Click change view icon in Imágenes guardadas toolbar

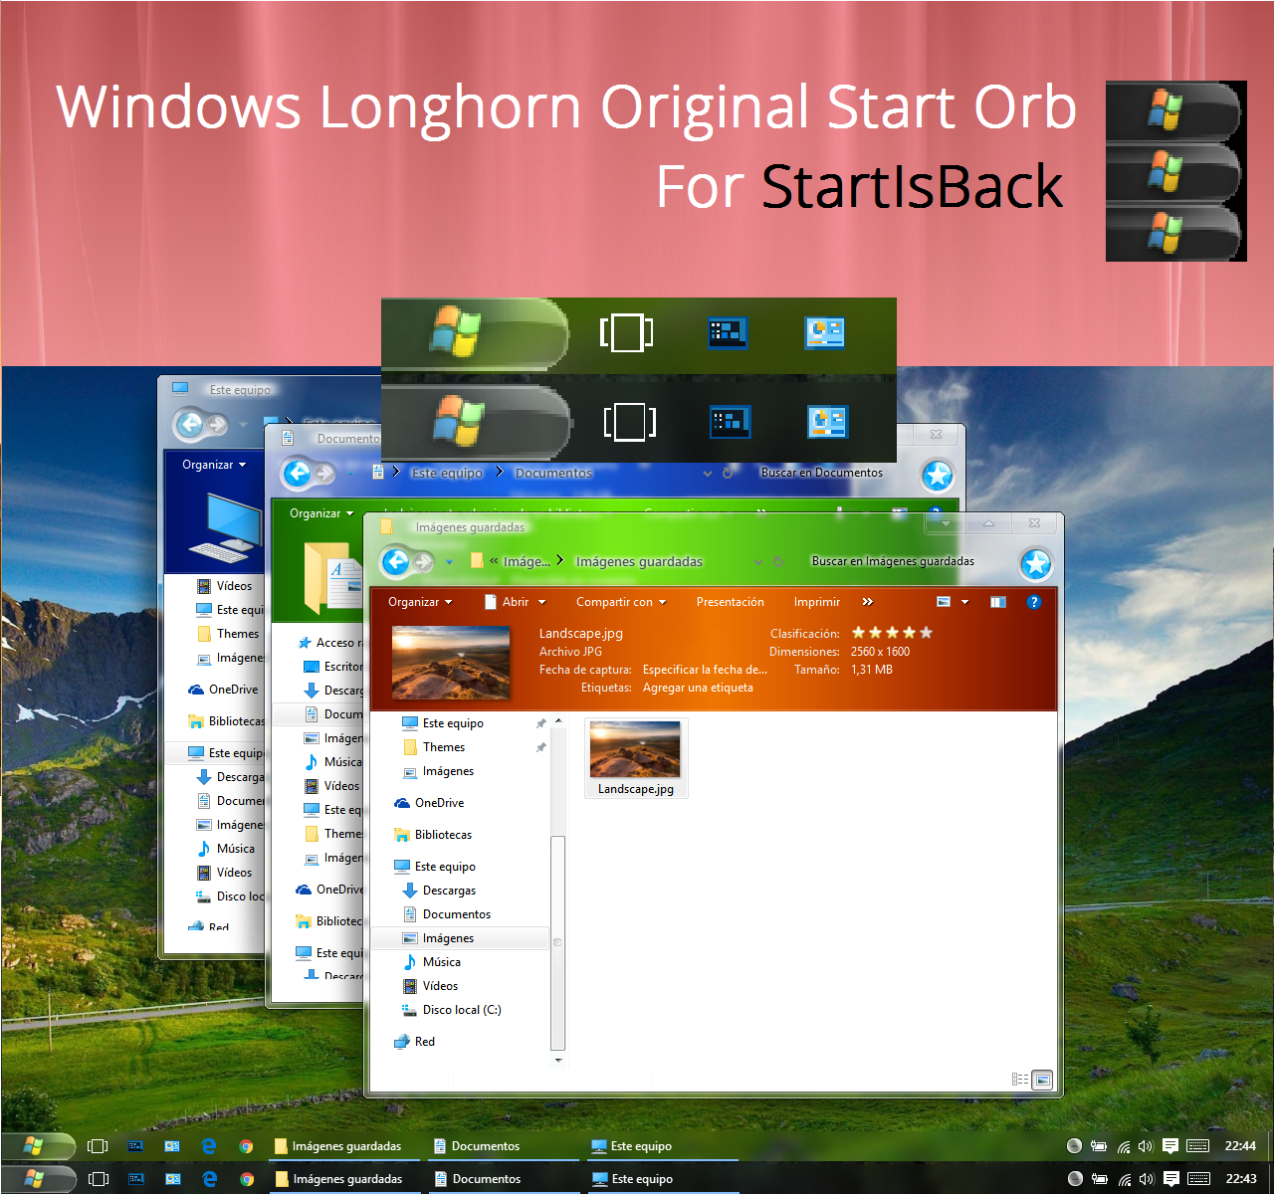click(944, 602)
